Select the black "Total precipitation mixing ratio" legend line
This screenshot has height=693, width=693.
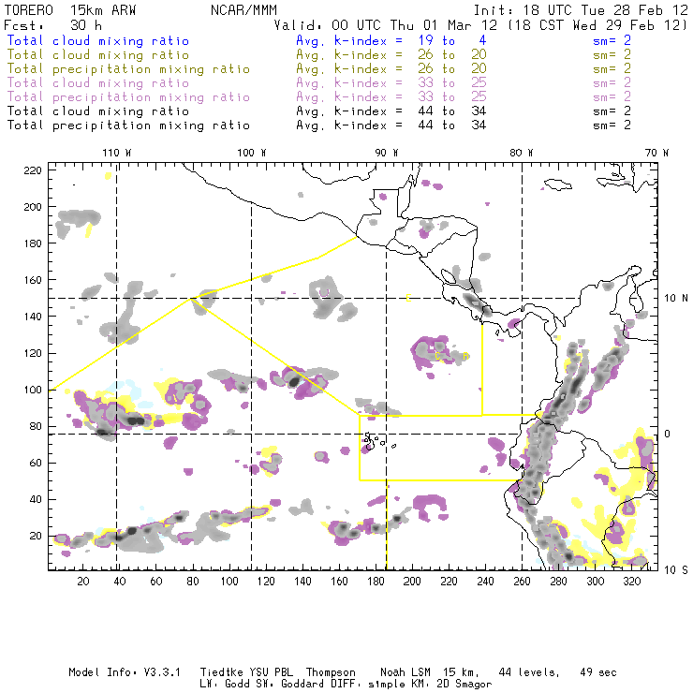click(x=128, y=125)
